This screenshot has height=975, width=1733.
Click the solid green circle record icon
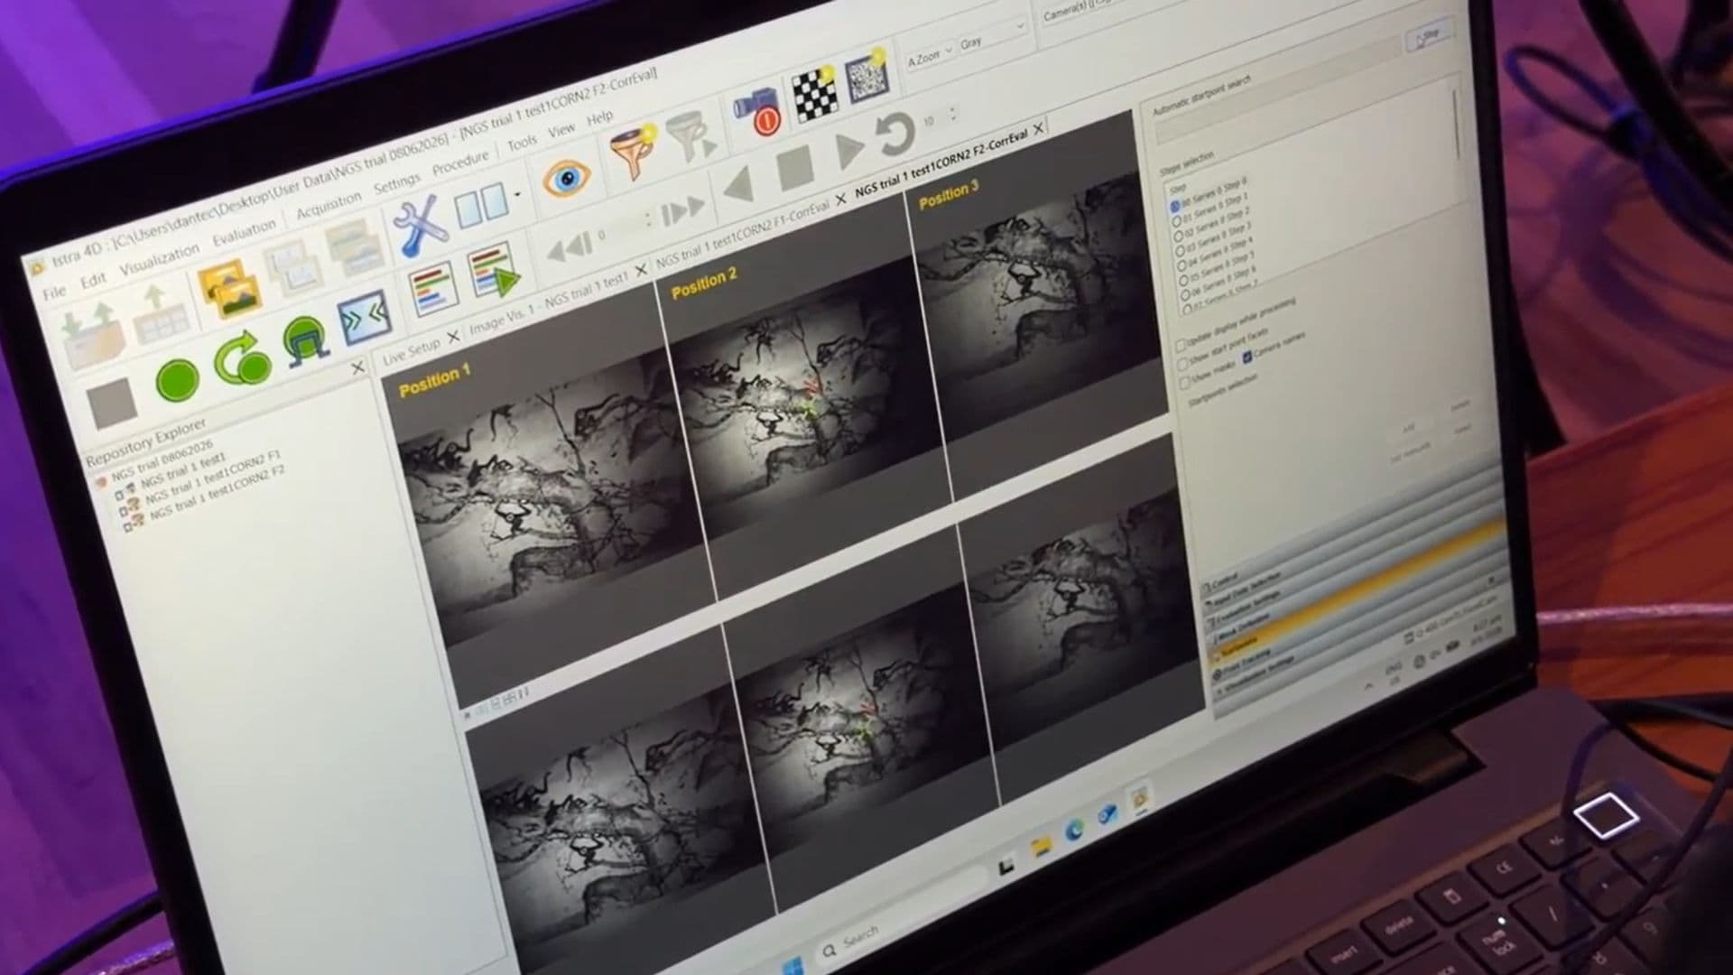177,380
